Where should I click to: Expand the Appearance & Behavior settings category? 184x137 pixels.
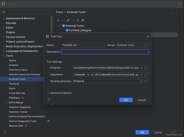4,18
